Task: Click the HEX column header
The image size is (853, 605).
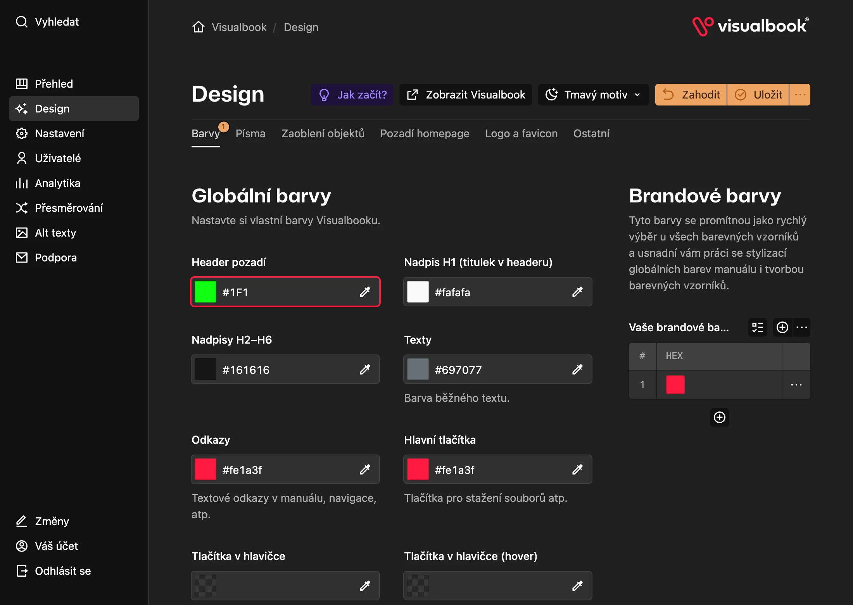Action: click(719, 356)
